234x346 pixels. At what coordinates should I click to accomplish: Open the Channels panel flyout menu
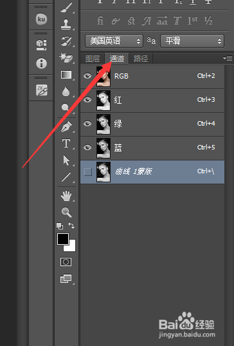click(x=228, y=58)
